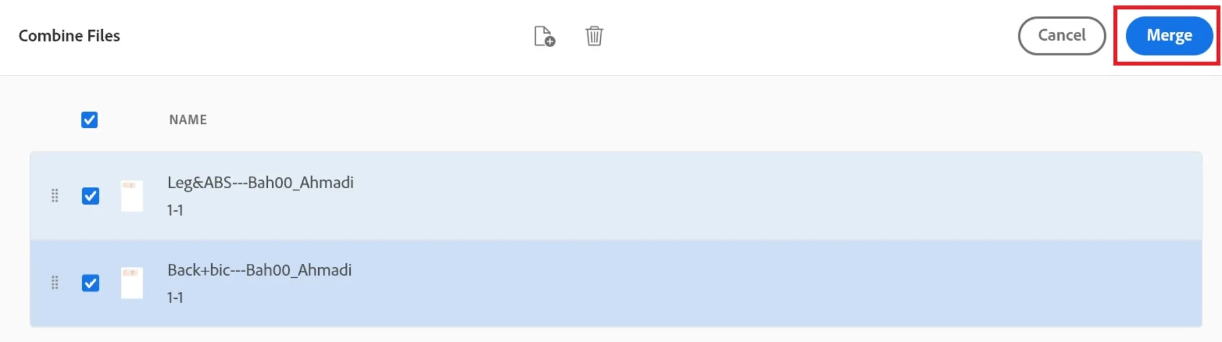Select the Back+bic row's empty area
Viewport: 1222px width, 342px height.
pyautogui.click(x=764, y=283)
